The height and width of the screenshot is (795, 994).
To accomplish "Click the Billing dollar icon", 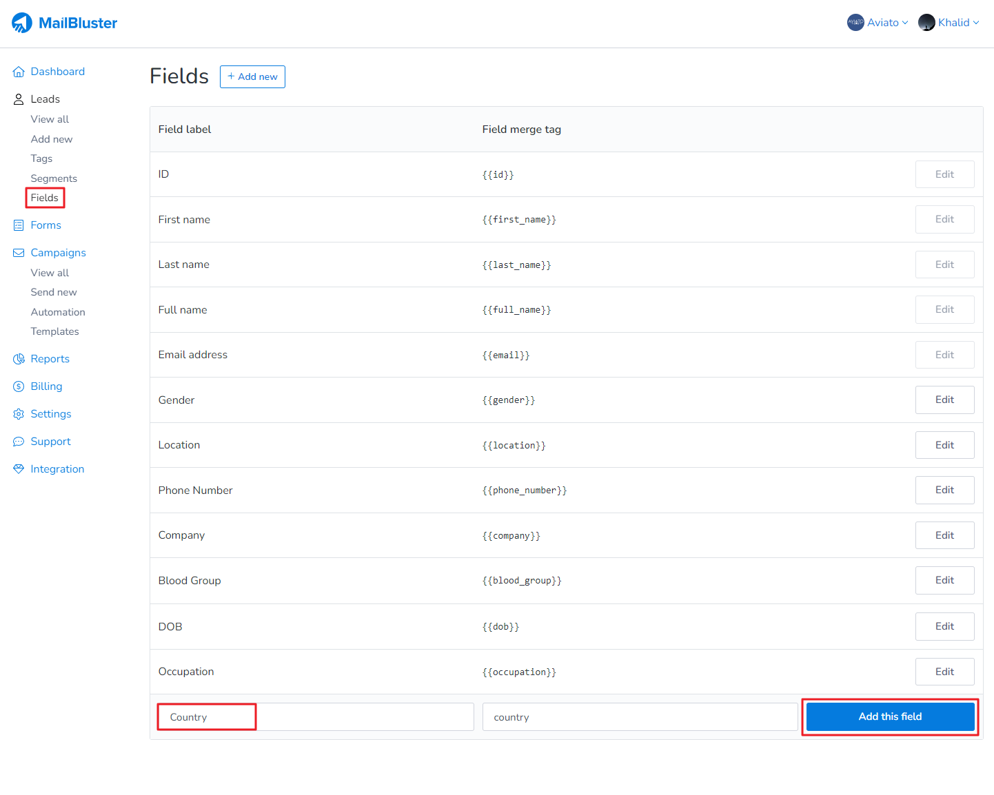I will click(x=19, y=386).
